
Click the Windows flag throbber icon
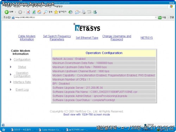(x=171, y=6)
